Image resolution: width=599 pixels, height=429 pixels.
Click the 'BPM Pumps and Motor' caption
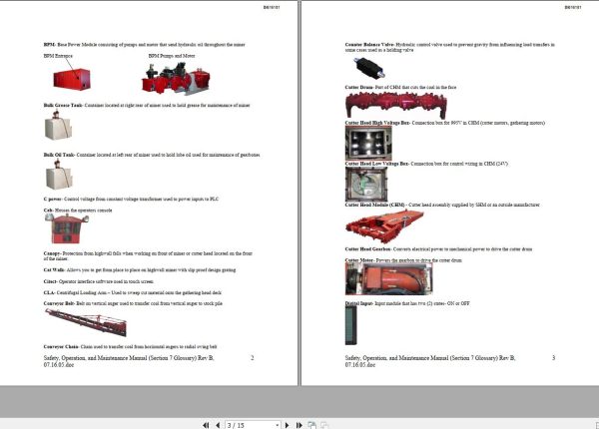click(172, 56)
